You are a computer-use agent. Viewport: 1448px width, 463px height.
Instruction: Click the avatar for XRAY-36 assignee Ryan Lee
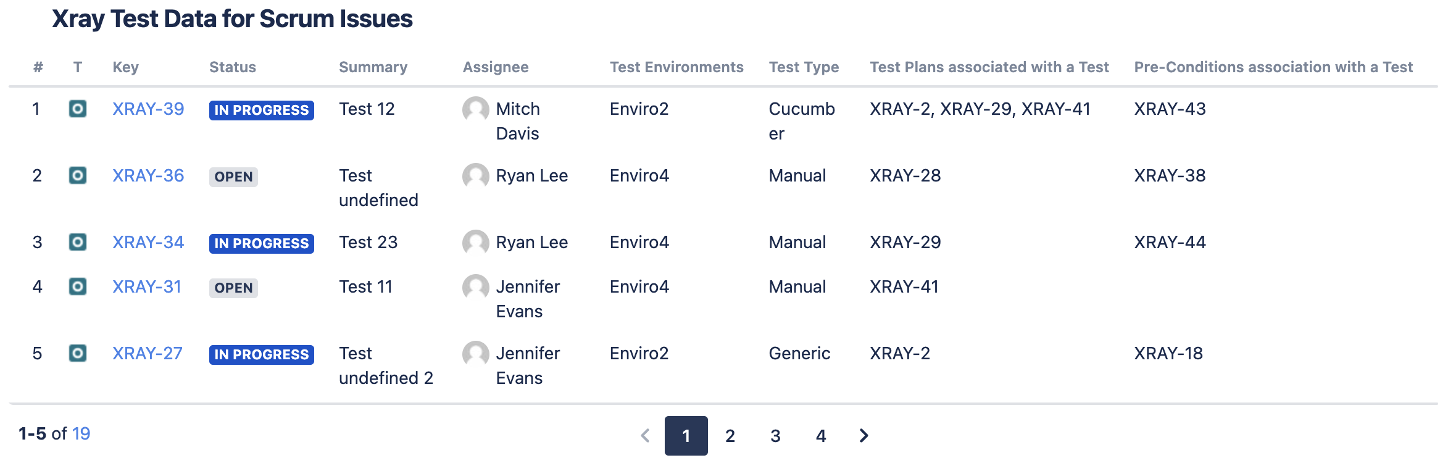click(475, 176)
